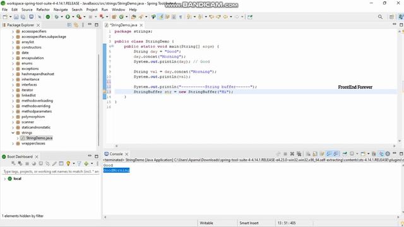404x227 pixels.
Task: Click the New Java Class green icon
Action: coord(121,17)
